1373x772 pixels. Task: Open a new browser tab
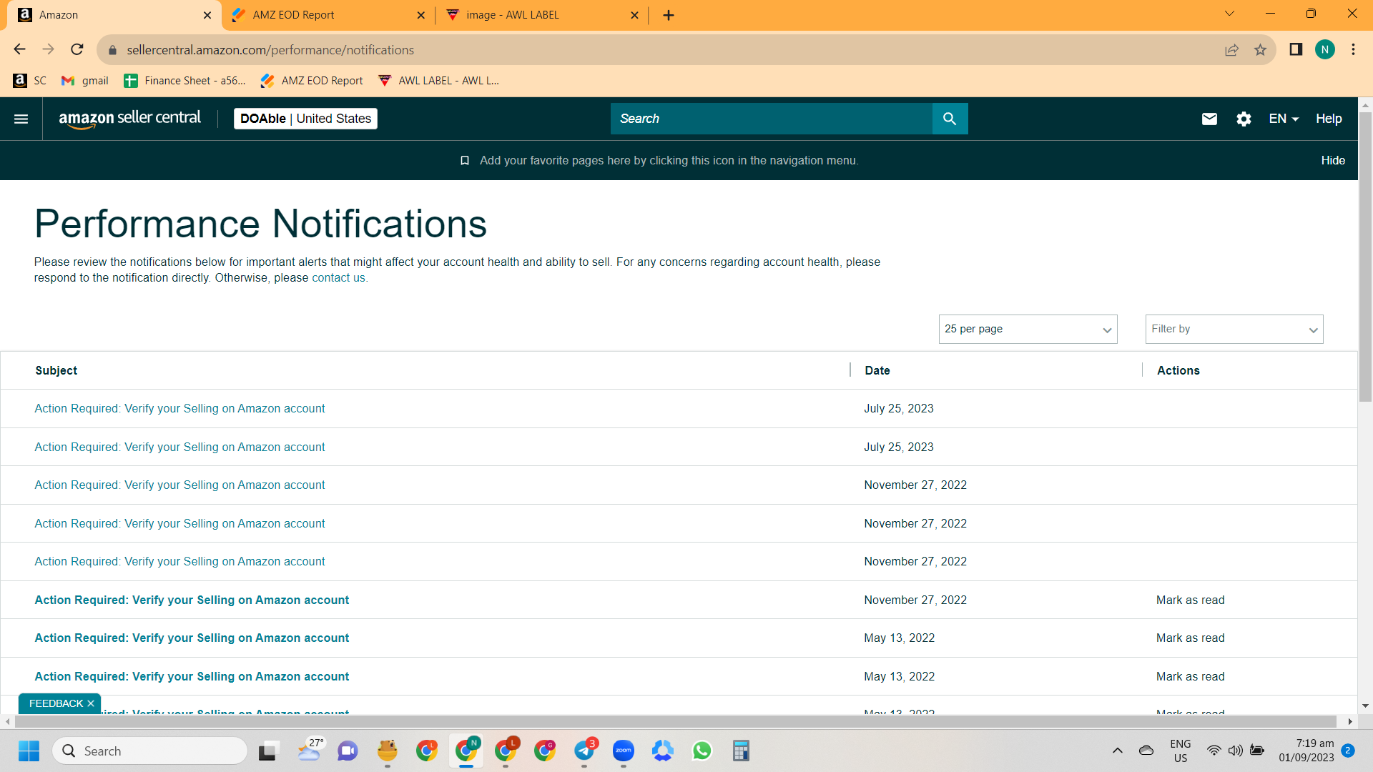[x=669, y=15]
